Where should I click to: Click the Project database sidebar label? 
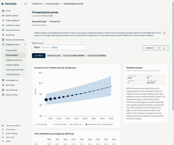(13, 21)
